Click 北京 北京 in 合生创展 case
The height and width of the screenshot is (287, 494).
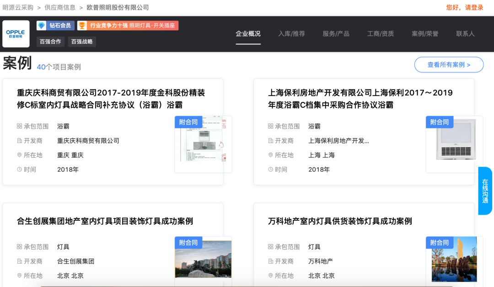(70, 276)
